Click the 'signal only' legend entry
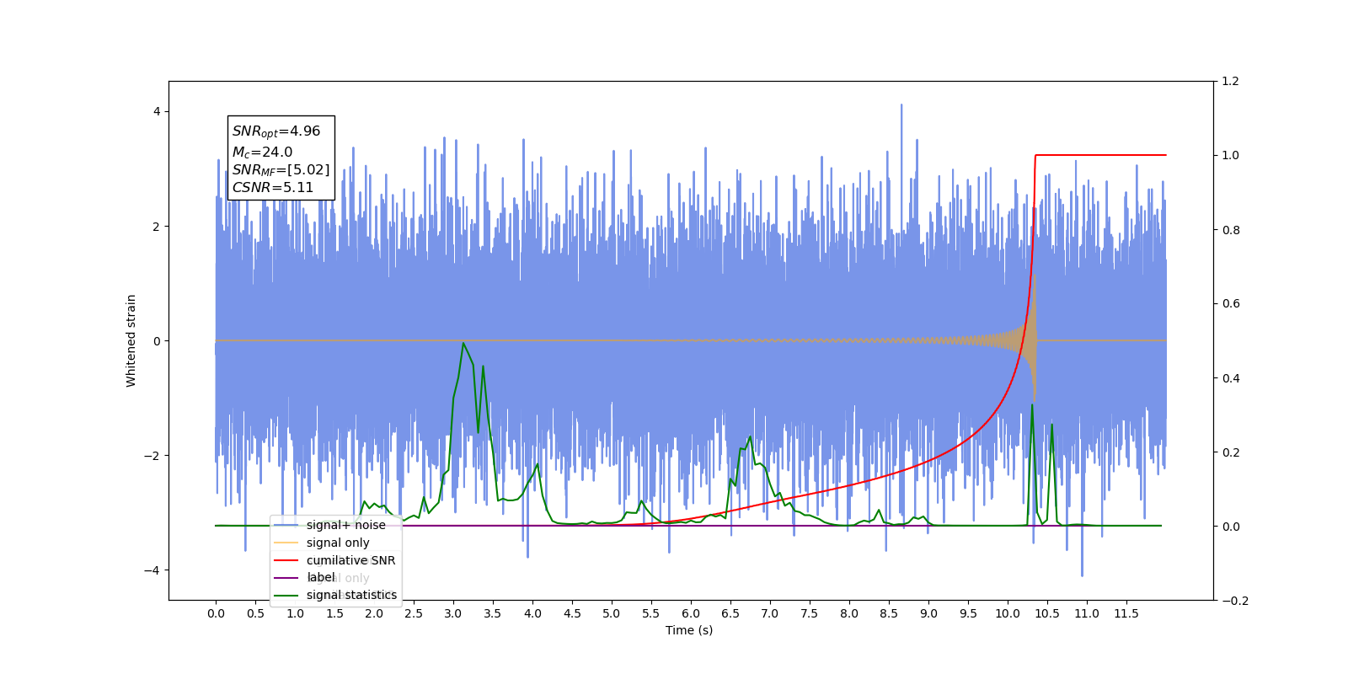The height and width of the screenshot is (674, 1348). click(338, 543)
